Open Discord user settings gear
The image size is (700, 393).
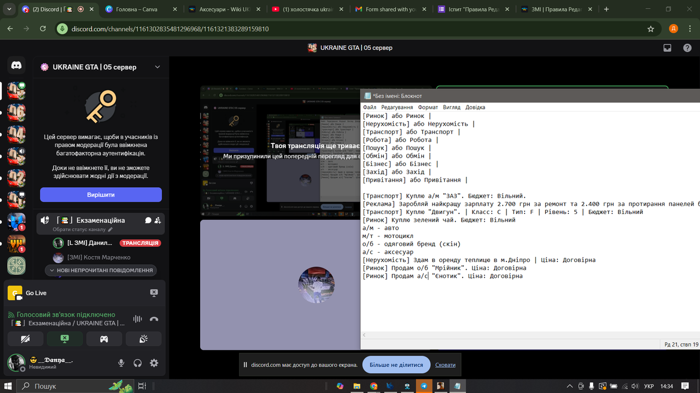pos(154,363)
